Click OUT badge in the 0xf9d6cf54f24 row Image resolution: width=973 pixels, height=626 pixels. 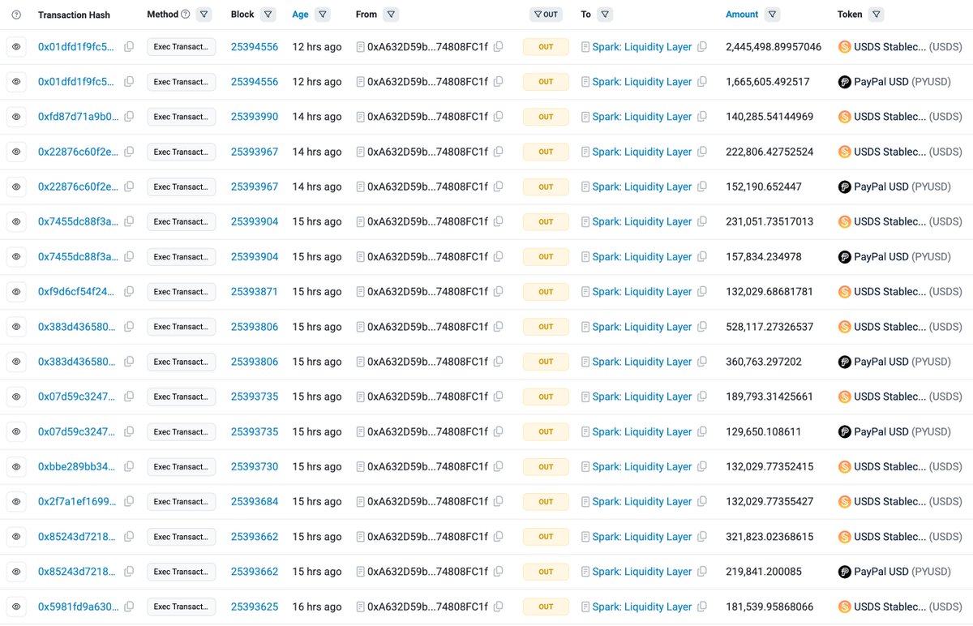pos(546,292)
